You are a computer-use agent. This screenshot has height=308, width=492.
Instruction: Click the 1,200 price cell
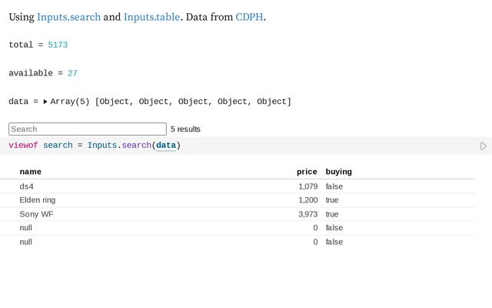point(307,200)
